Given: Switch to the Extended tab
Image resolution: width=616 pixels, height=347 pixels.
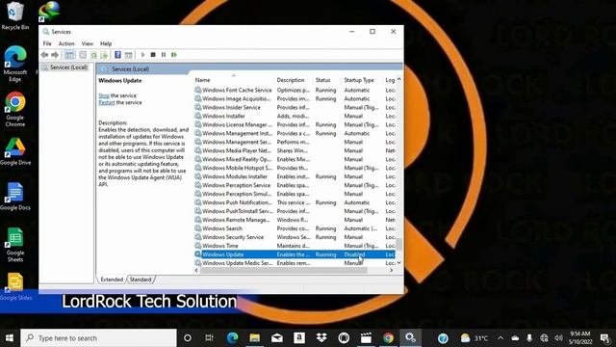Looking at the screenshot, I should tap(112, 280).
